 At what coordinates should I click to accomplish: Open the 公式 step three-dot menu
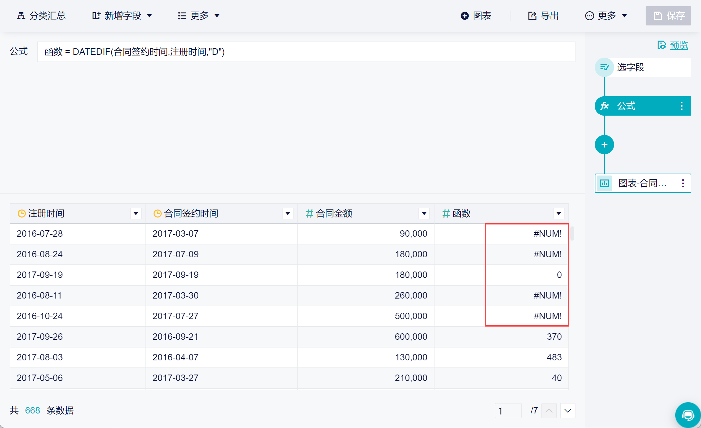(x=682, y=106)
